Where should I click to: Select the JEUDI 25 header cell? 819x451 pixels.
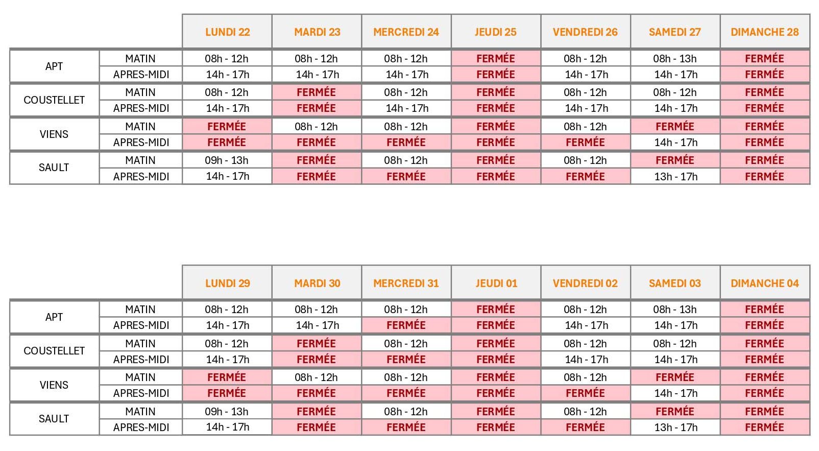[x=495, y=32]
